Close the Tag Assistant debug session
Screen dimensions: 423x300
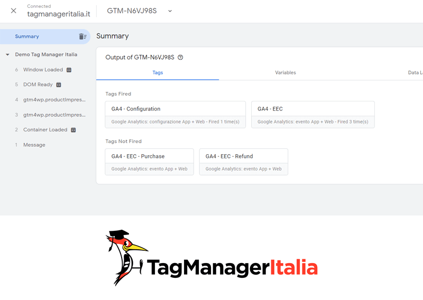click(14, 11)
